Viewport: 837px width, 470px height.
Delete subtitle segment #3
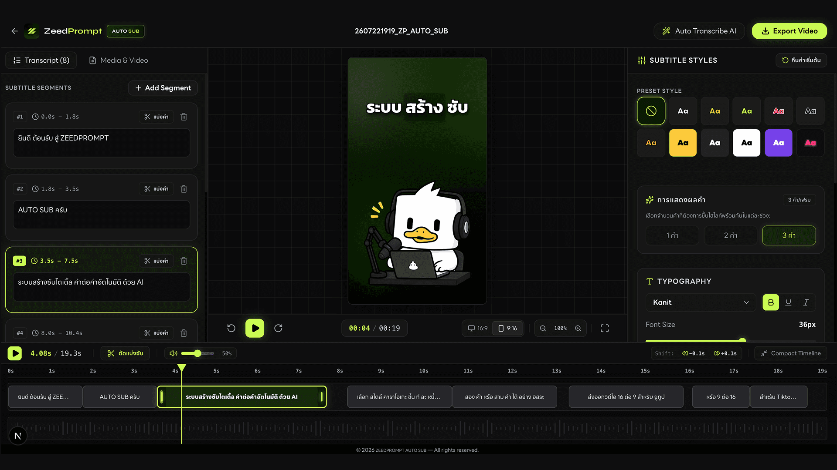click(x=184, y=261)
